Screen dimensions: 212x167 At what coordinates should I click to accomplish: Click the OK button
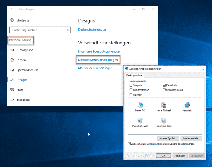(x=163, y=156)
